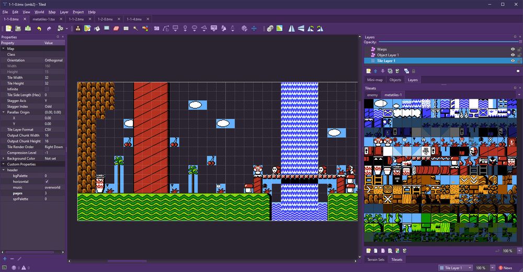Image resolution: width=523 pixels, height=272 pixels.
Task: Click the Open file toolbar icon
Action: 18,29
